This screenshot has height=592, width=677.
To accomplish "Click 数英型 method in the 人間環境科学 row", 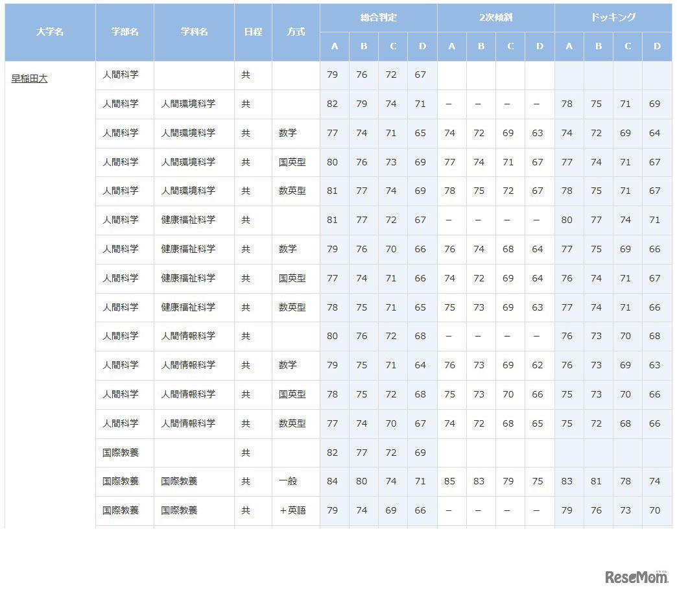I will click(x=292, y=191).
